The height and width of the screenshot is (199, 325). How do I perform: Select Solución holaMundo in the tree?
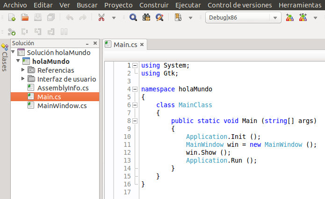point(58,53)
